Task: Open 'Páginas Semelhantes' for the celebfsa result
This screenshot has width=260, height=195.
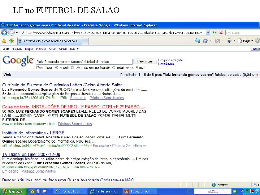Action: [x=75, y=124]
